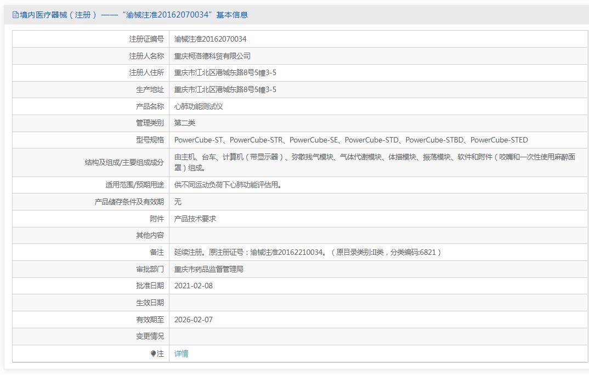Click the 备注 label
589x376 pixels.
[x=157, y=252]
